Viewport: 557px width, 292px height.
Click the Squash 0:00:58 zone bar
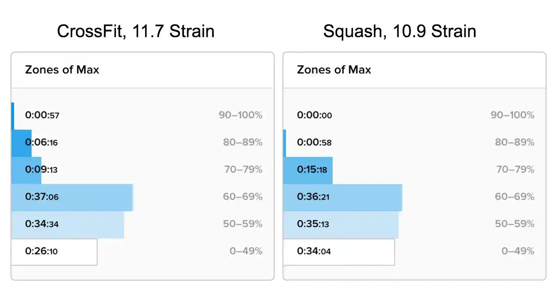pyautogui.click(x=285, y=143)
